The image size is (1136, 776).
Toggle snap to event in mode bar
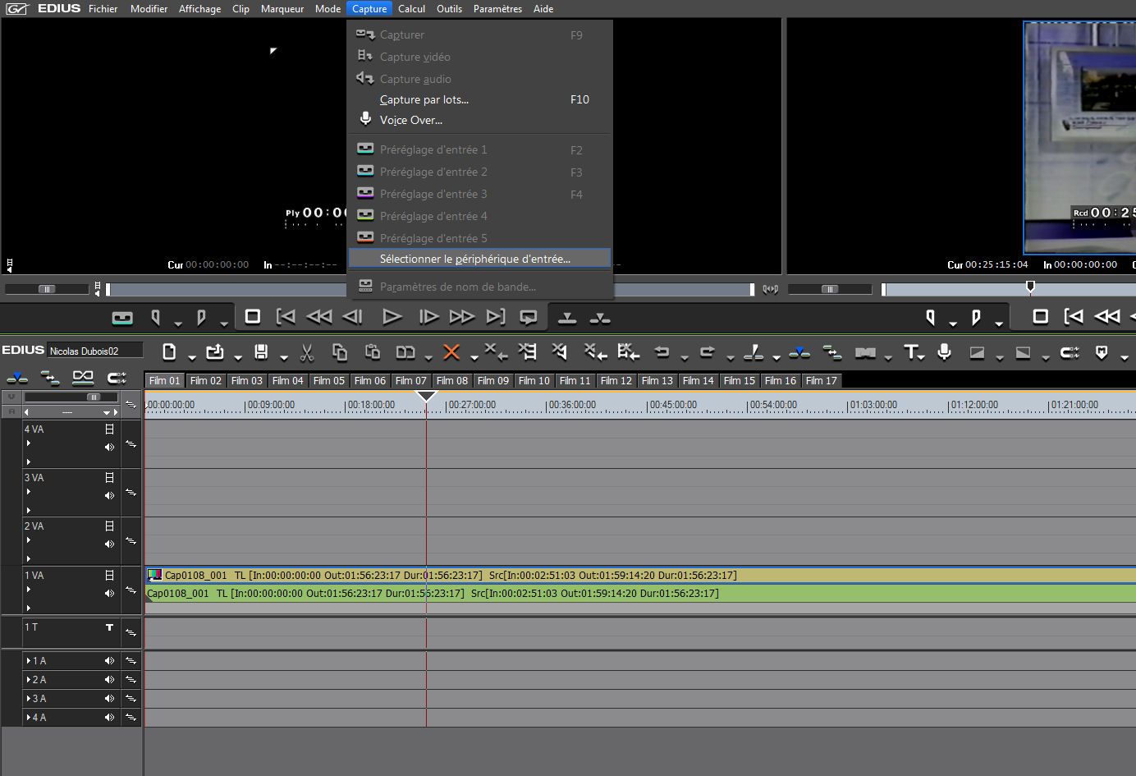[117, 378]
